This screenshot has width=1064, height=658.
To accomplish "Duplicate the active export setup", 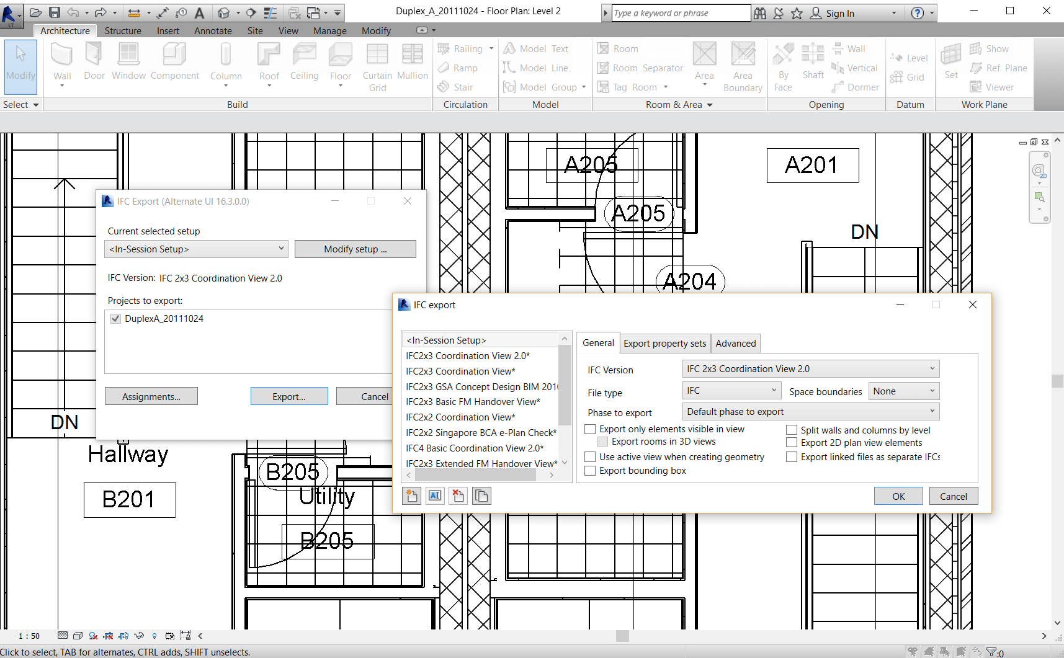I will pyautogui.click(x=481, y=496).
